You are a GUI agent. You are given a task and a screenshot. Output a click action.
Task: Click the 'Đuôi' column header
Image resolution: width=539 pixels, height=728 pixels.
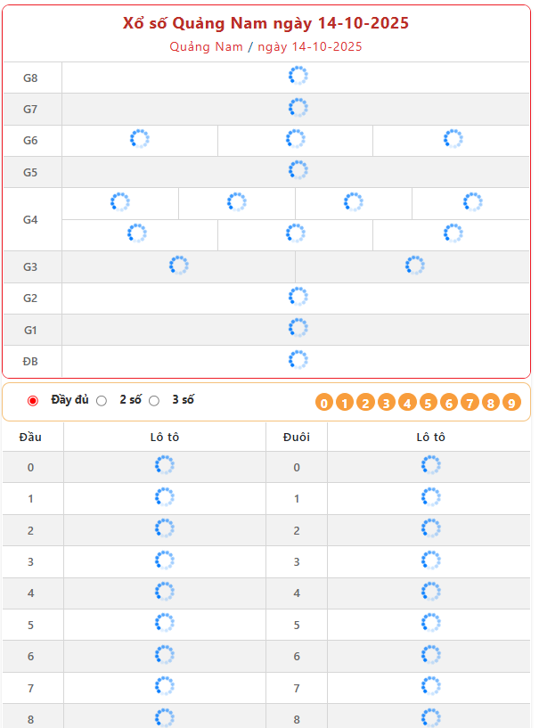pos(296,437)
